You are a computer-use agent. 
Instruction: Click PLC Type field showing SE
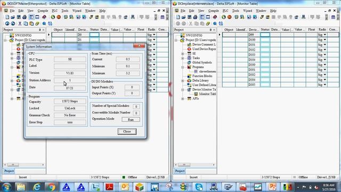(x=70, y=59)
